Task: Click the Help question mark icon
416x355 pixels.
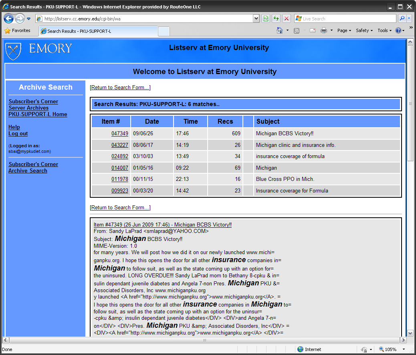Action: (x=398, y=30)
